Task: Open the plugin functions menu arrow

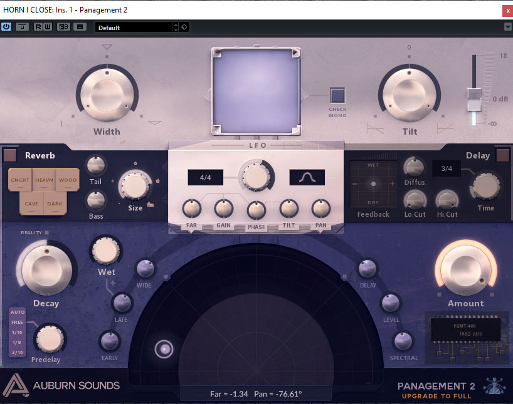Action: (x=508, y=27)
